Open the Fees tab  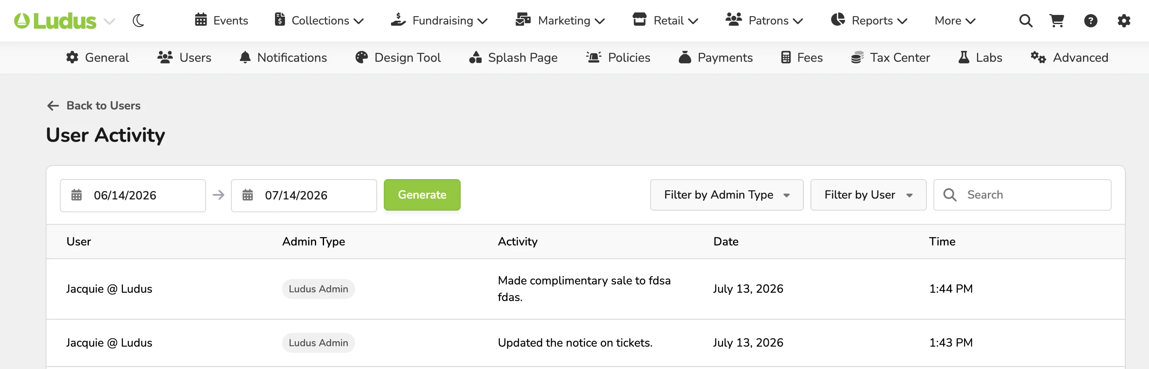[x=802, y=57]
